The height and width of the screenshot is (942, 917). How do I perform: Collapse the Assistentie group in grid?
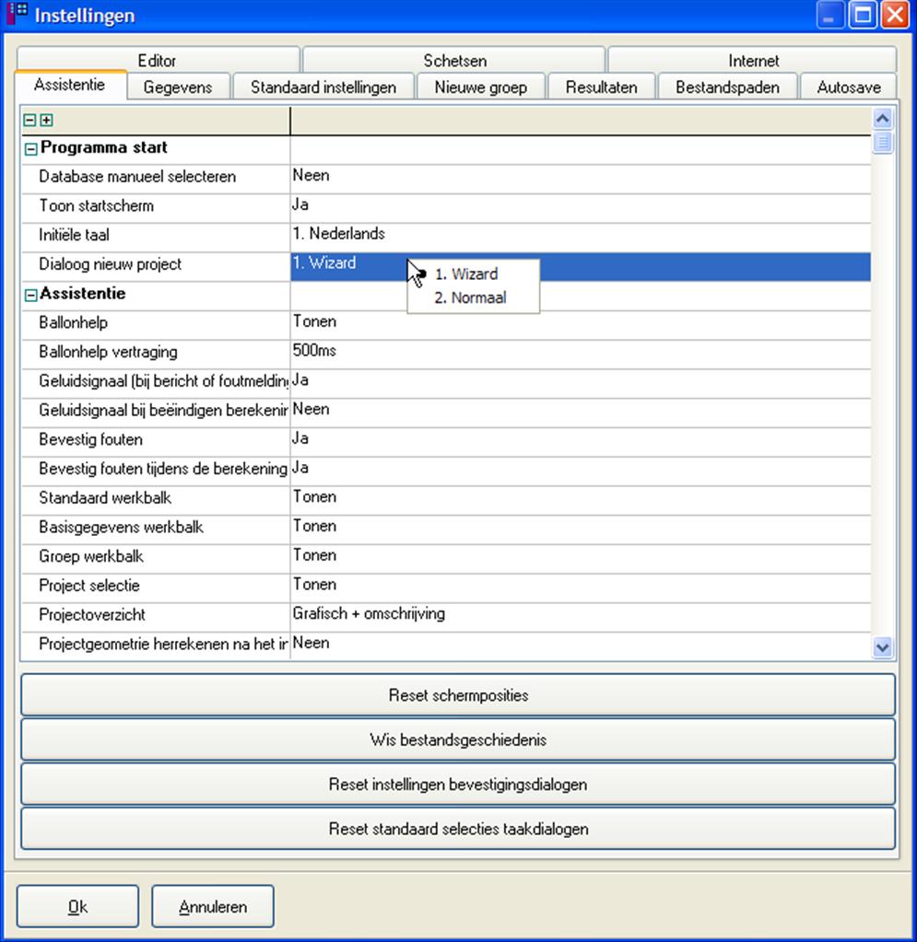(30, 295)
